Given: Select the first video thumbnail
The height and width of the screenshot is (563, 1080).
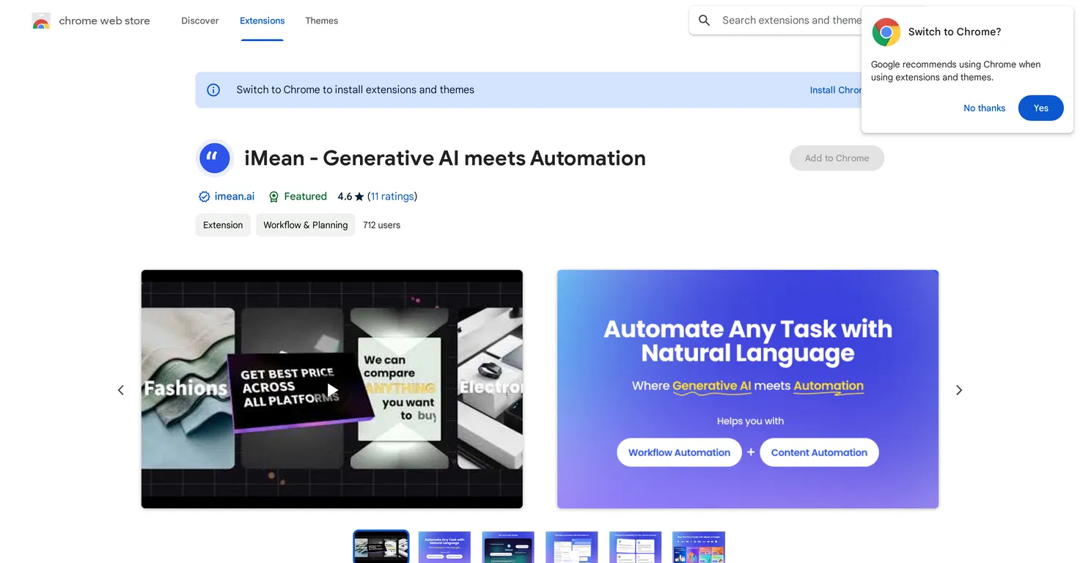Looking at the screenshot, I should (381, 547).
